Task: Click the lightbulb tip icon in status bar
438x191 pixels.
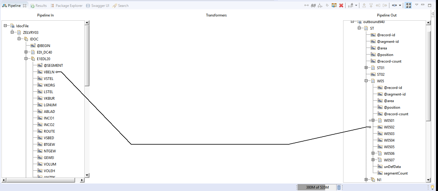Action: tap(433, 187)
